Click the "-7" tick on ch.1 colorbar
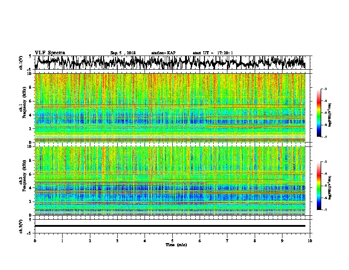 (325, 137)
